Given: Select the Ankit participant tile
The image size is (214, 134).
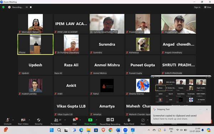Looking at the screenshot, I should [71, 86].
